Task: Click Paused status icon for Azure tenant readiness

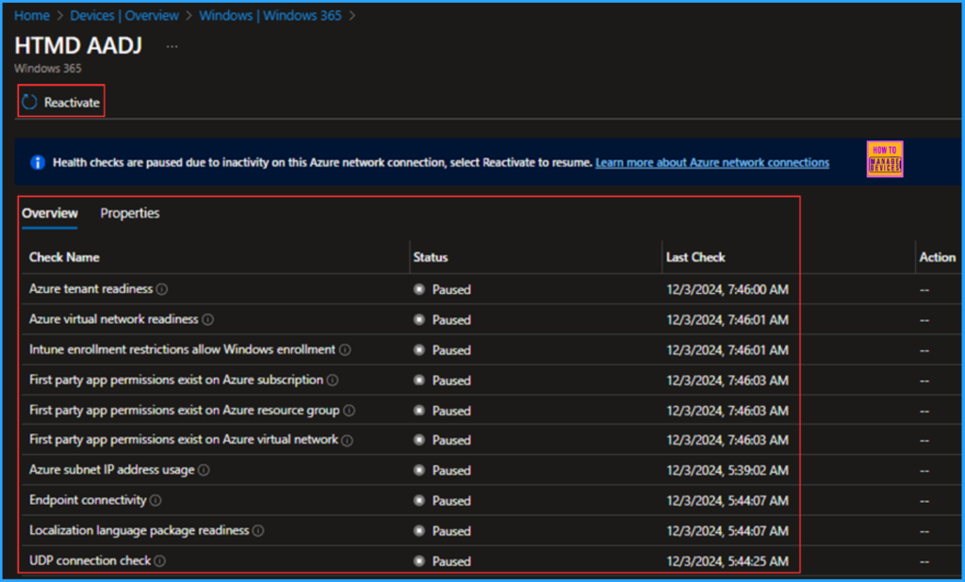Action: coord(419,289)
